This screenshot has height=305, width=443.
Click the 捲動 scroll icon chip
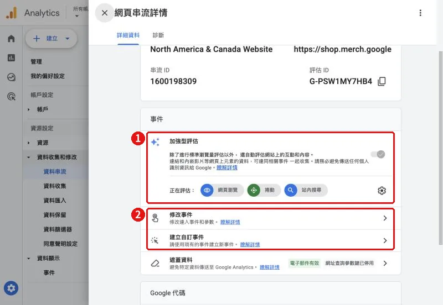[x=264, y=190]
